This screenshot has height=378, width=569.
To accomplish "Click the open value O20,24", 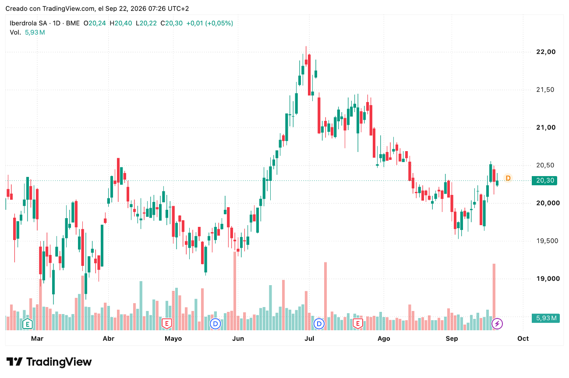I will 95,23.
